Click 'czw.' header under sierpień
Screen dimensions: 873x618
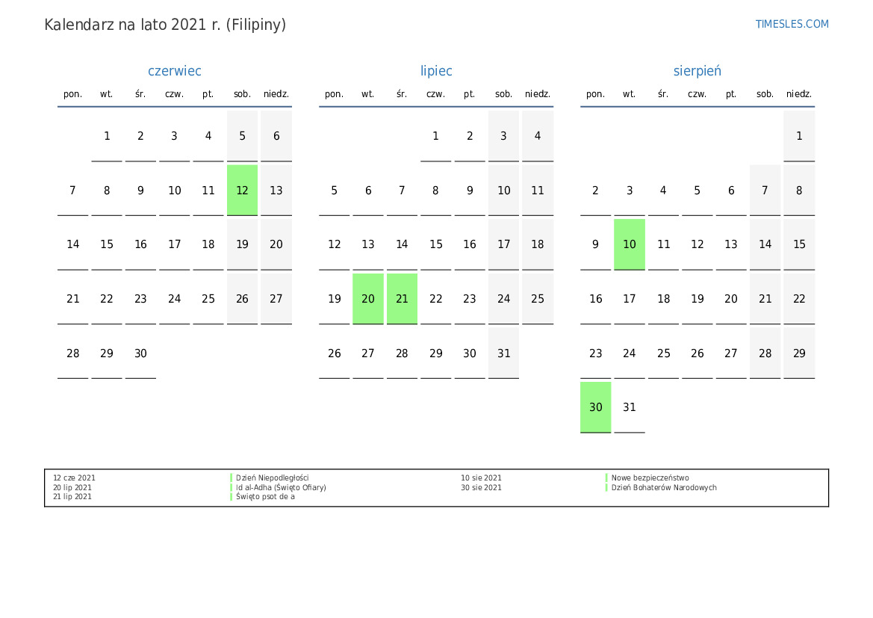click(x=697, y=94)
